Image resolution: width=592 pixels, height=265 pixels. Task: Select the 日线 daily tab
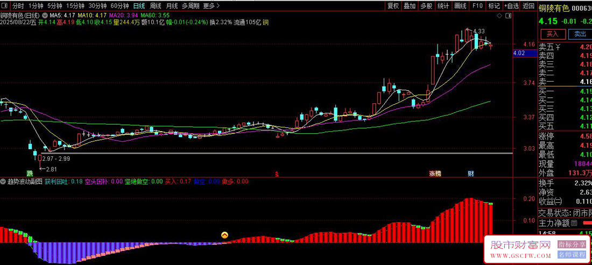pyautogui.click(x=139, y=6)
